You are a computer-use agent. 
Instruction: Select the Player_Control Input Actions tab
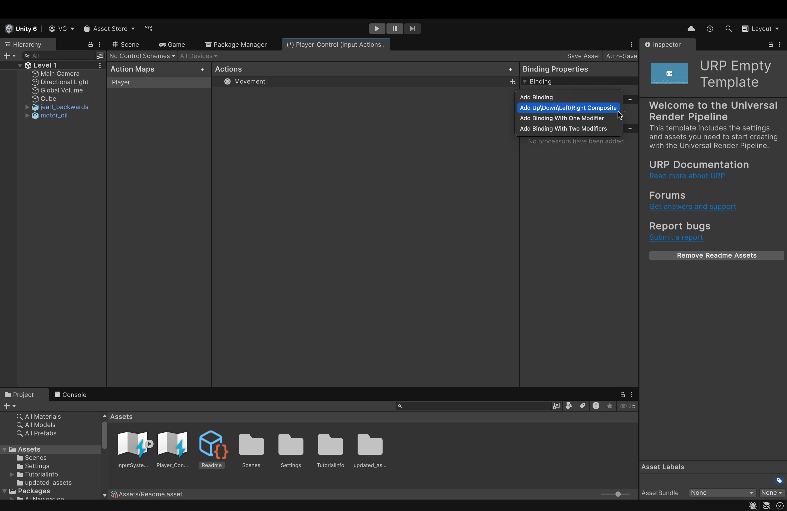tap(336, 45)
